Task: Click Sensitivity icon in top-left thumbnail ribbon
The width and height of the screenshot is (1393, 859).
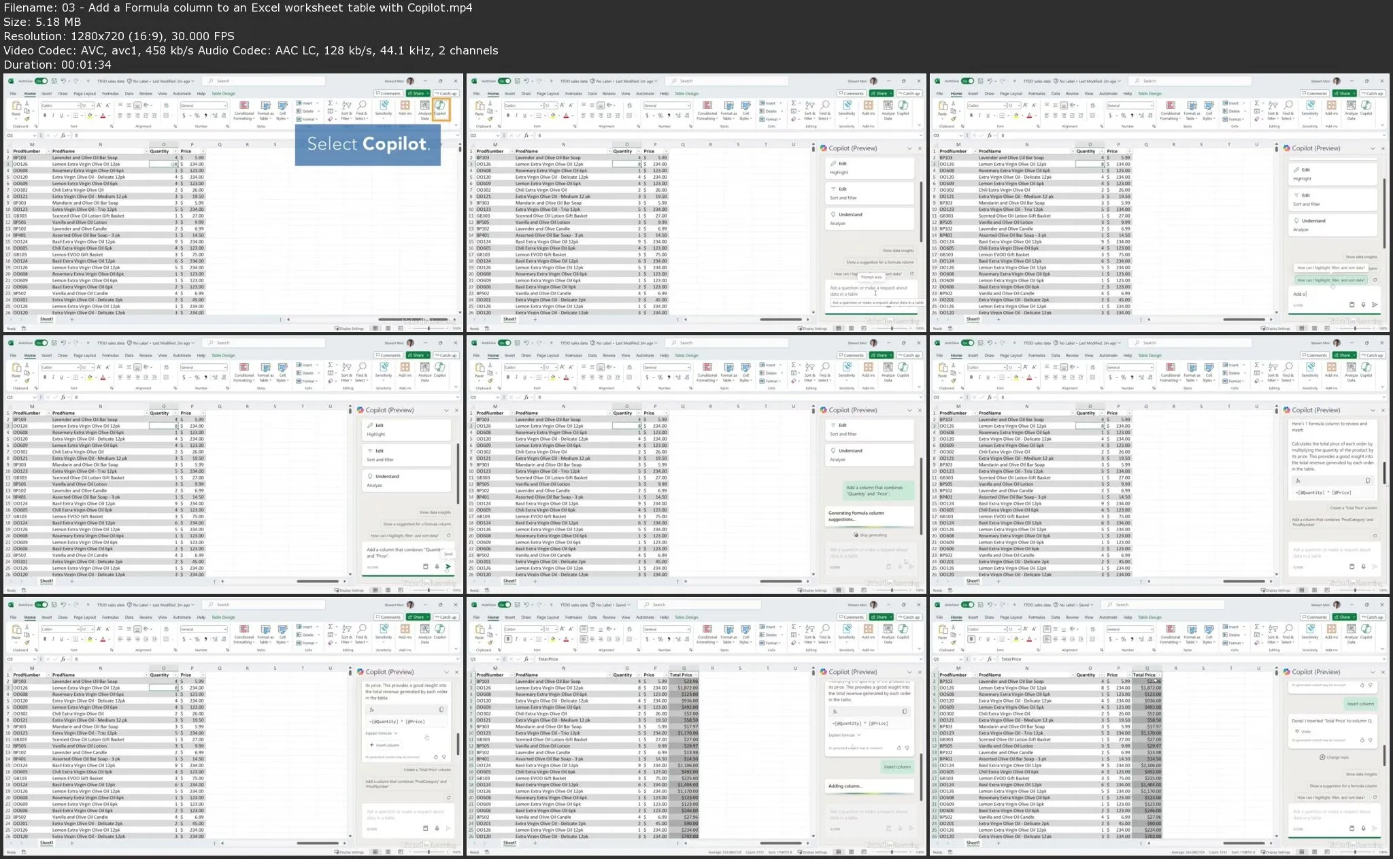Action: coord(384,107)
